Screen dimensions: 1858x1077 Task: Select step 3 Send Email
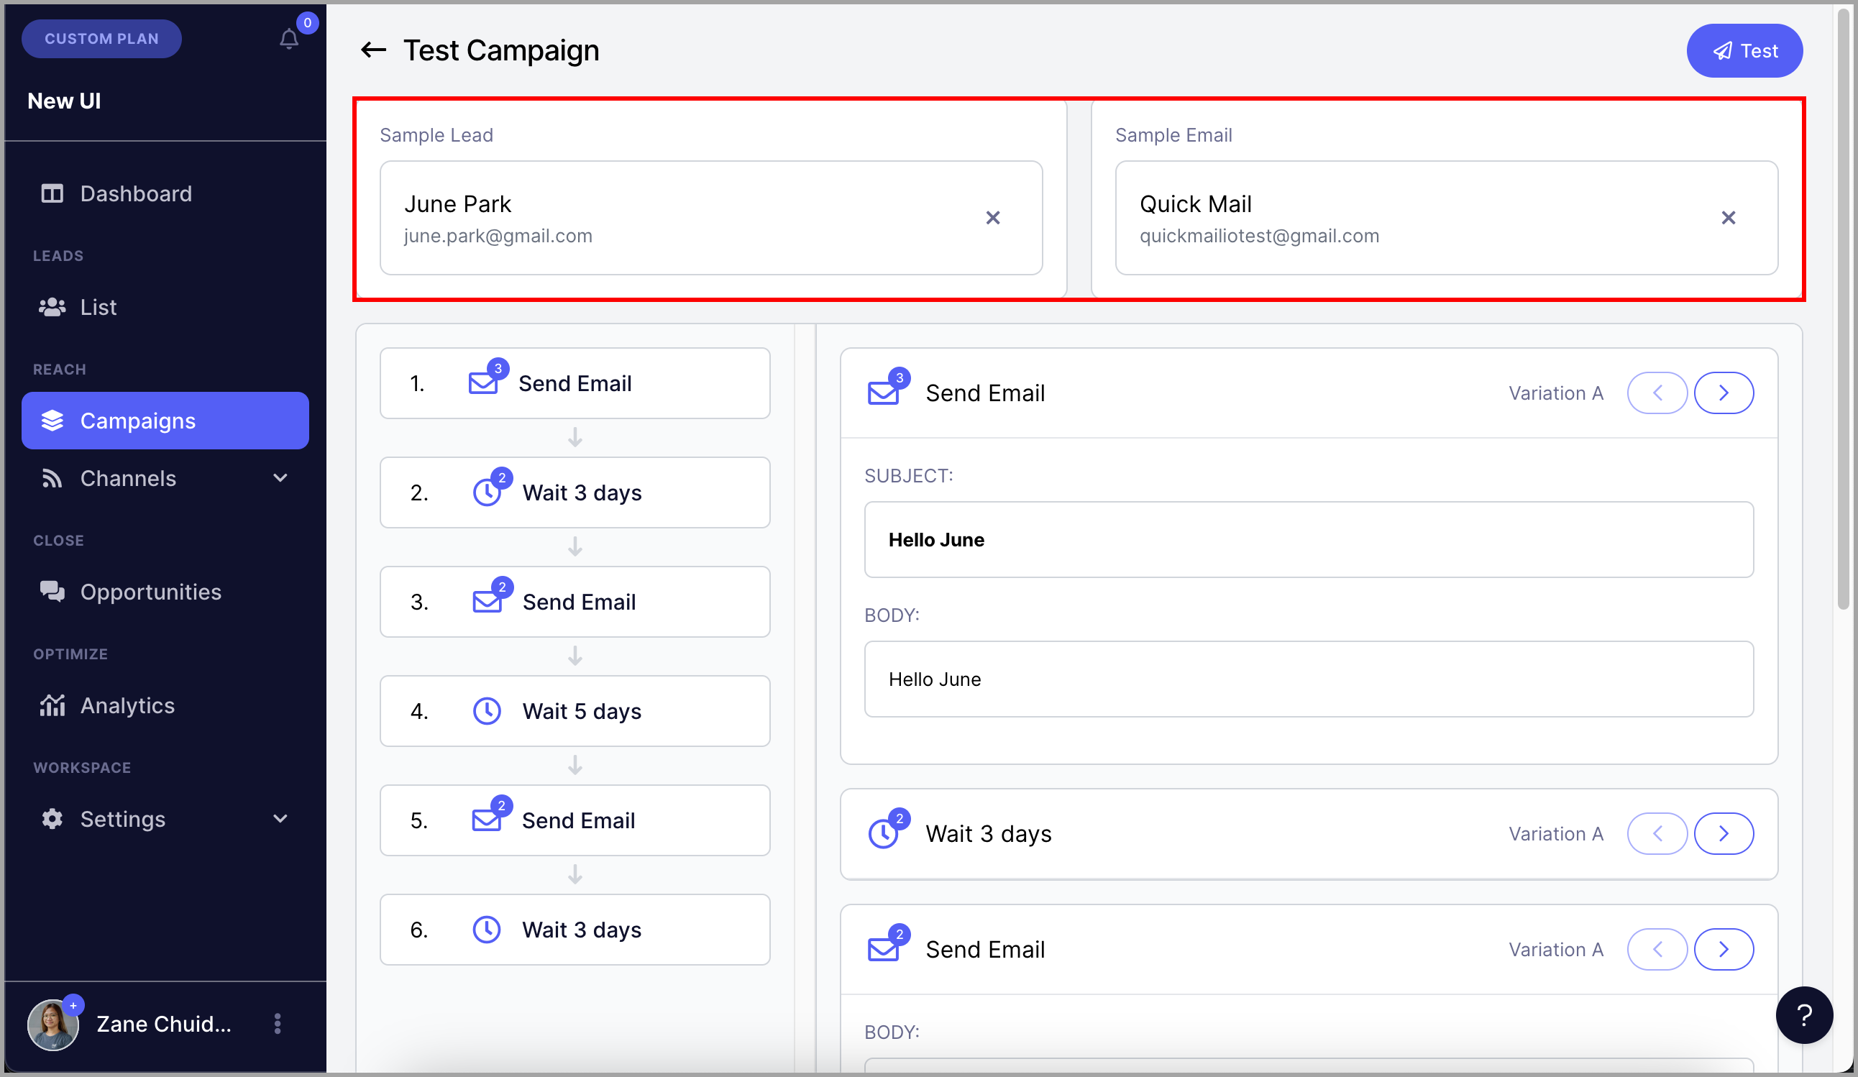click(575, 602)
